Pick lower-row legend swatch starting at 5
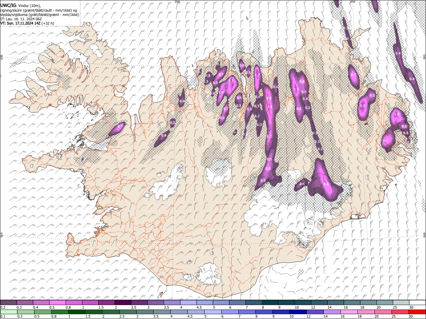 click(213, 312)
